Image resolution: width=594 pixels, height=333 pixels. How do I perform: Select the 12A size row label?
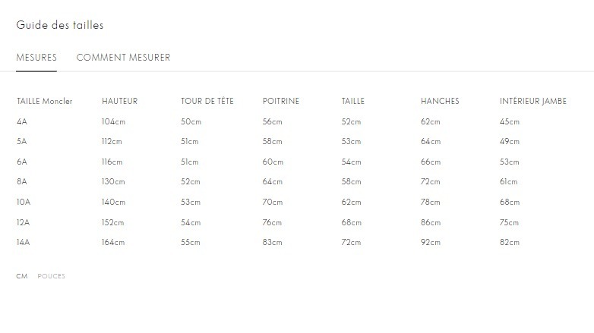point(24,222)
